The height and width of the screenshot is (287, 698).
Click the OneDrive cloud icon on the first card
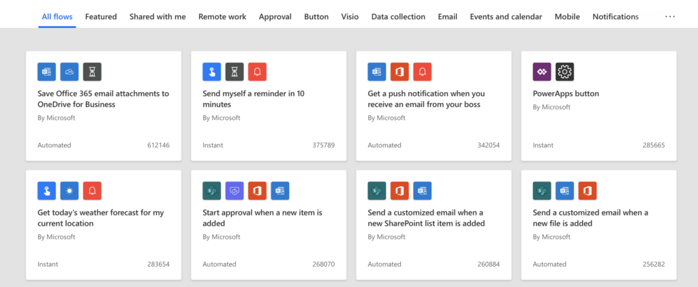[x=70, y=72]
